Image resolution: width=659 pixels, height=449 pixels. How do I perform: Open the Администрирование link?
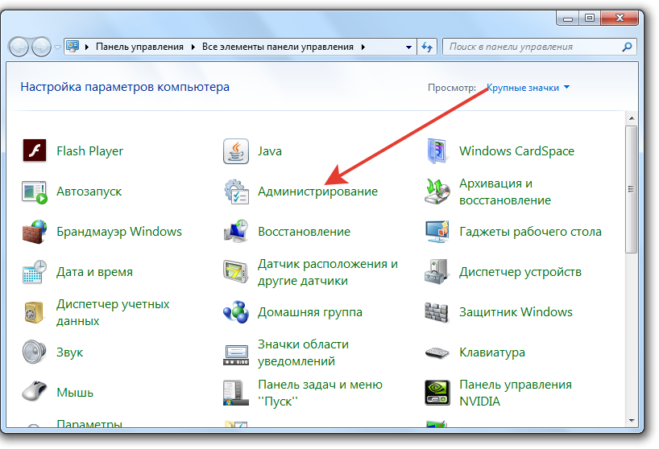[x=317, y=192]
